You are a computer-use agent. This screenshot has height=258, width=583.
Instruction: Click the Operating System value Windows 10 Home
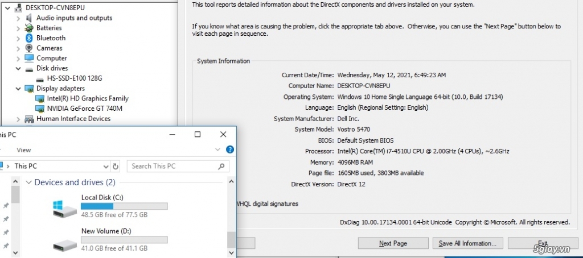420,97
